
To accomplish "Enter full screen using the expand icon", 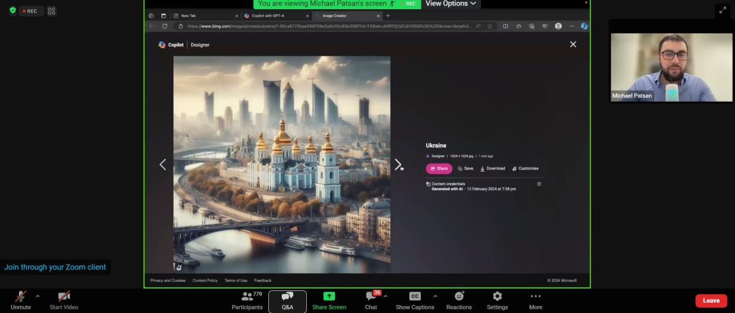I will [x=722, y=10].
